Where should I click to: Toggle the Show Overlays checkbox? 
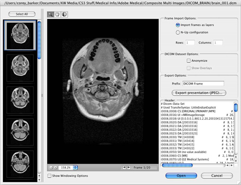188,68
